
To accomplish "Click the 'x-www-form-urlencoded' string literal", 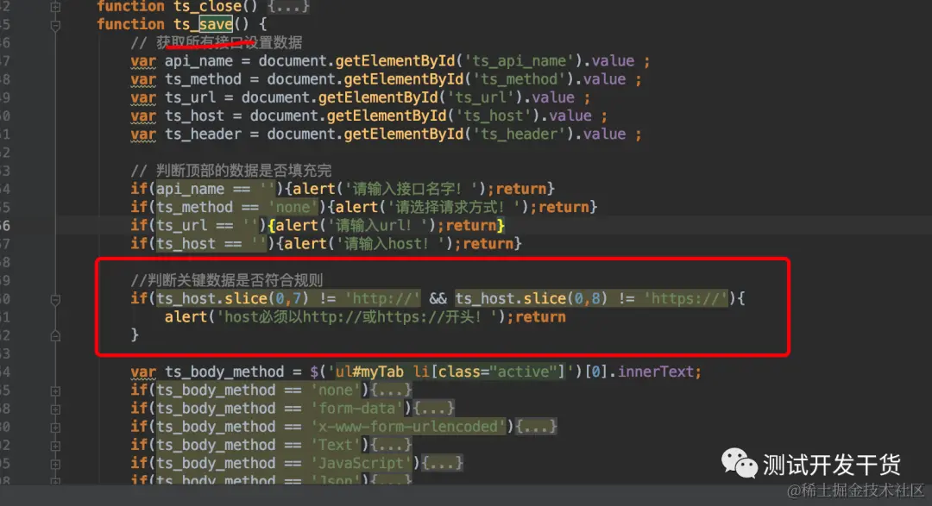I will pyautogui.click(x=407, y=427).
